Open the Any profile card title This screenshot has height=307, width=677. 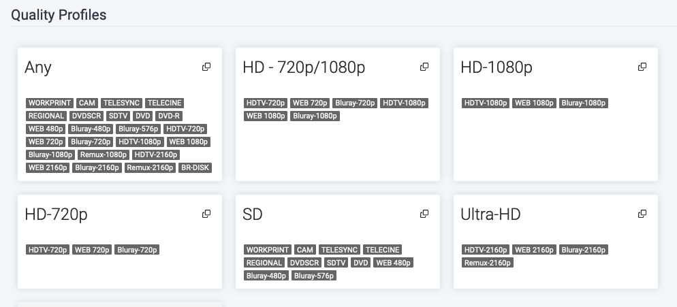click(38, 67)
